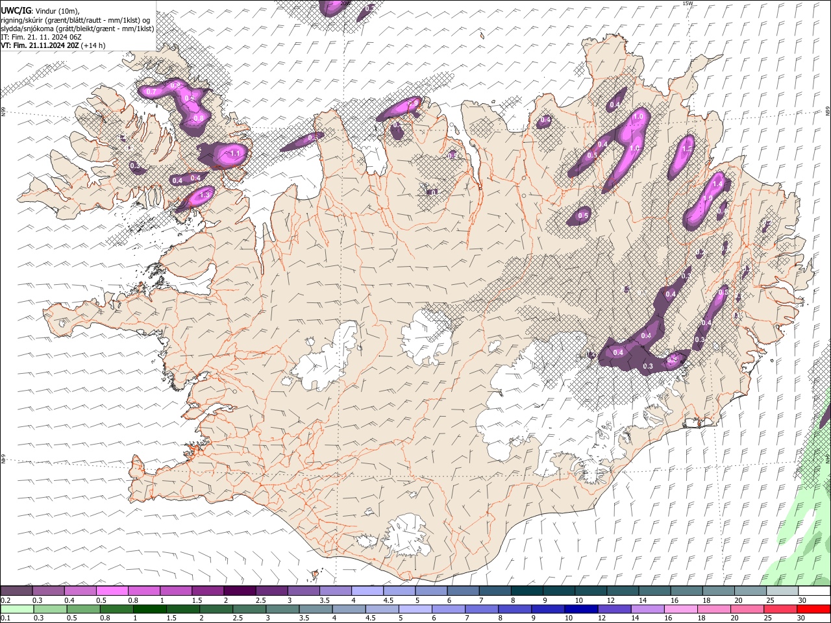Image resolution: width=831 pixels, height=623 pixels.
Task: Click the 'slydda/snjókoma' legend description line
Action: coord(77,29)
